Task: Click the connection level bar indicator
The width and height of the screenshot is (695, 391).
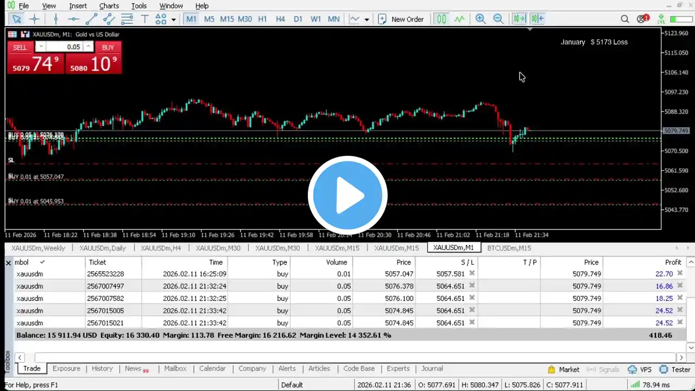Action: tap(681, 19)
